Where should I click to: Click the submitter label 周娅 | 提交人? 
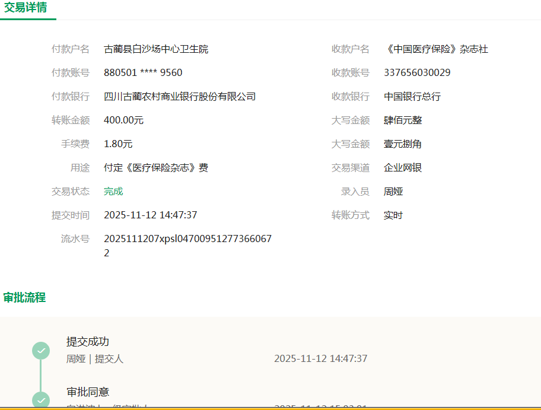click(95, 359)
